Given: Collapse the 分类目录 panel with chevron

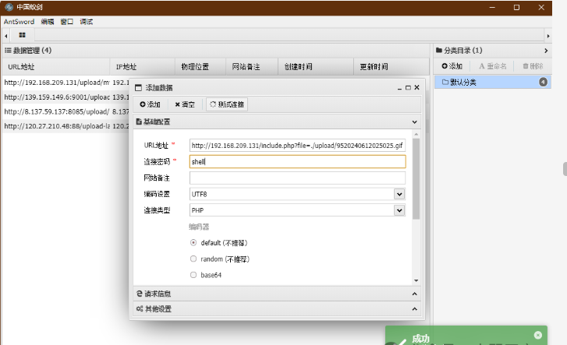Looking at the screenshot, I should 546,51.
